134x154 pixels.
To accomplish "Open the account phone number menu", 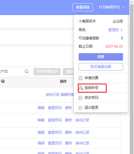I will (x=109, y=7).
